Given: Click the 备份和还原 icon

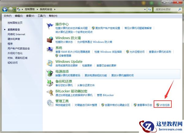Looking at the screenshot, I should point(50,83).
